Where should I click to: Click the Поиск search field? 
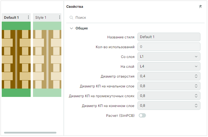click(x=136, y=18)
